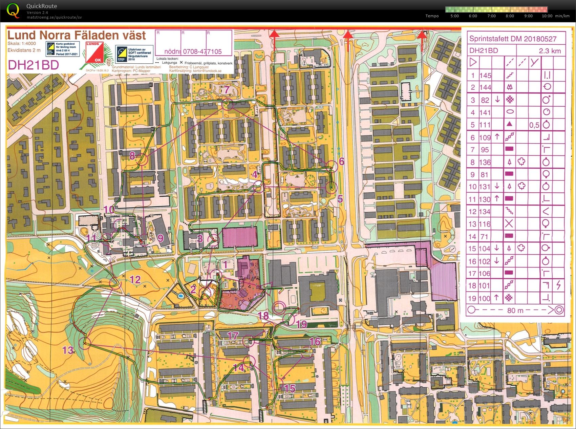Click control number 15 on the map

point(290,388)
